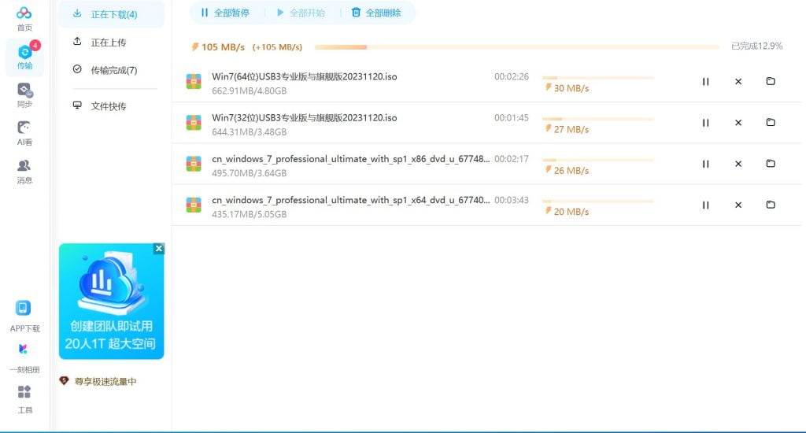Open folder for Win7(32位)USB3 iso download

point(771,122)
